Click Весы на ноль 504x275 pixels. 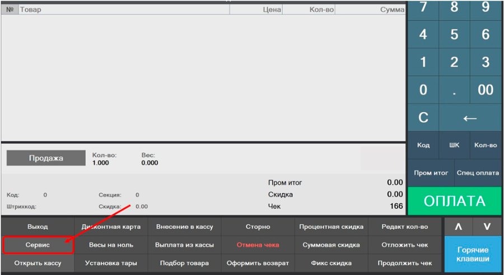pyautogui.click(x=111, y=245)
